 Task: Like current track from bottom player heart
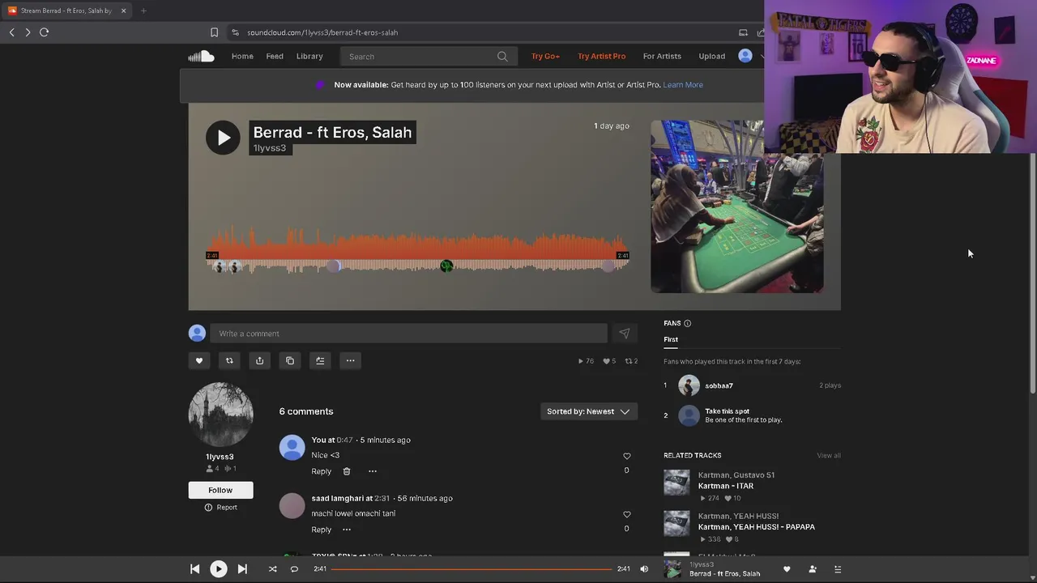(x=787, y=569)
